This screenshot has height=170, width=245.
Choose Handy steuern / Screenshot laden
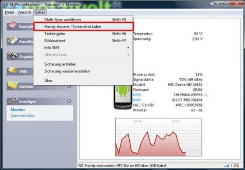[84, 27]
